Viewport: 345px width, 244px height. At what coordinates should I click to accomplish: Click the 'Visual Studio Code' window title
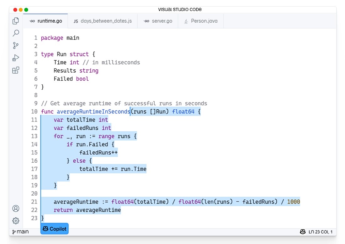click(180, 9)
